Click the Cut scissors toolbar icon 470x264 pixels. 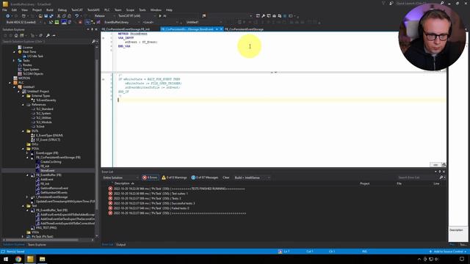[x=59, y=16]
